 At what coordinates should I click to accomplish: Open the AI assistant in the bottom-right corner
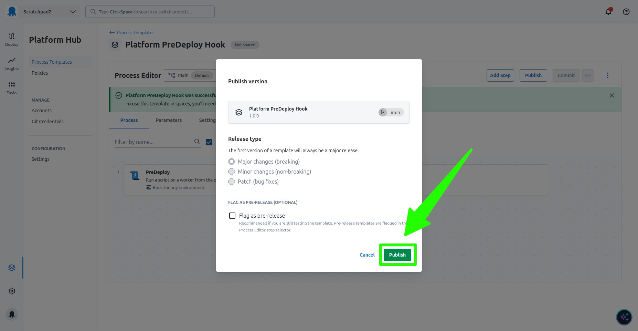tap(624, 317)
